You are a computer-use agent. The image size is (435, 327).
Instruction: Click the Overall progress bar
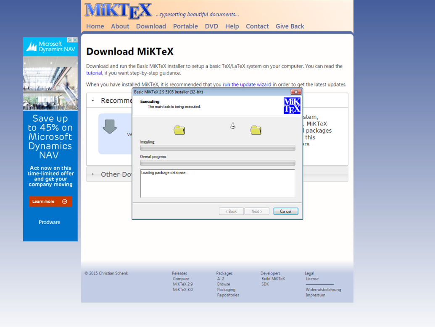click(217, 163)
